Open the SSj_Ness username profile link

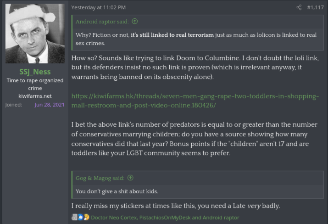(35, 72)
